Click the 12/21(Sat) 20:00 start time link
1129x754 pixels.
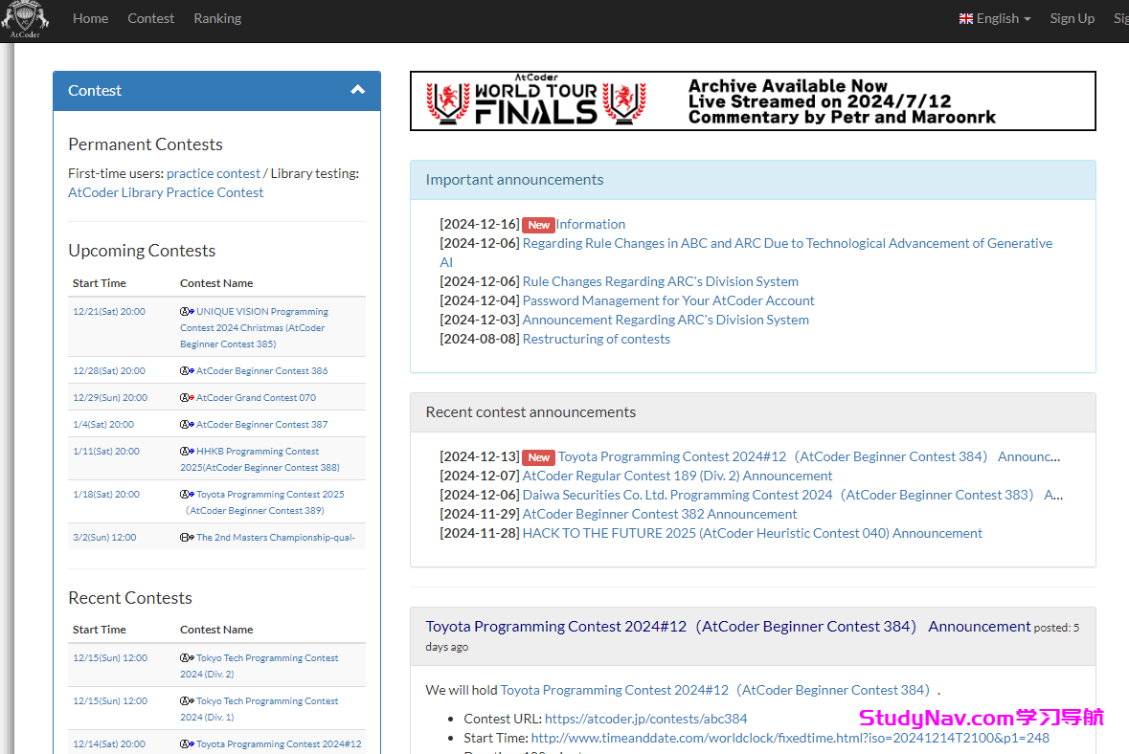[109, 312]
